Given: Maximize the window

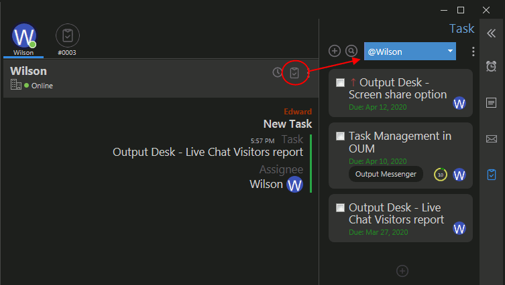Looking at the screenshot, I should coord(461,10).
